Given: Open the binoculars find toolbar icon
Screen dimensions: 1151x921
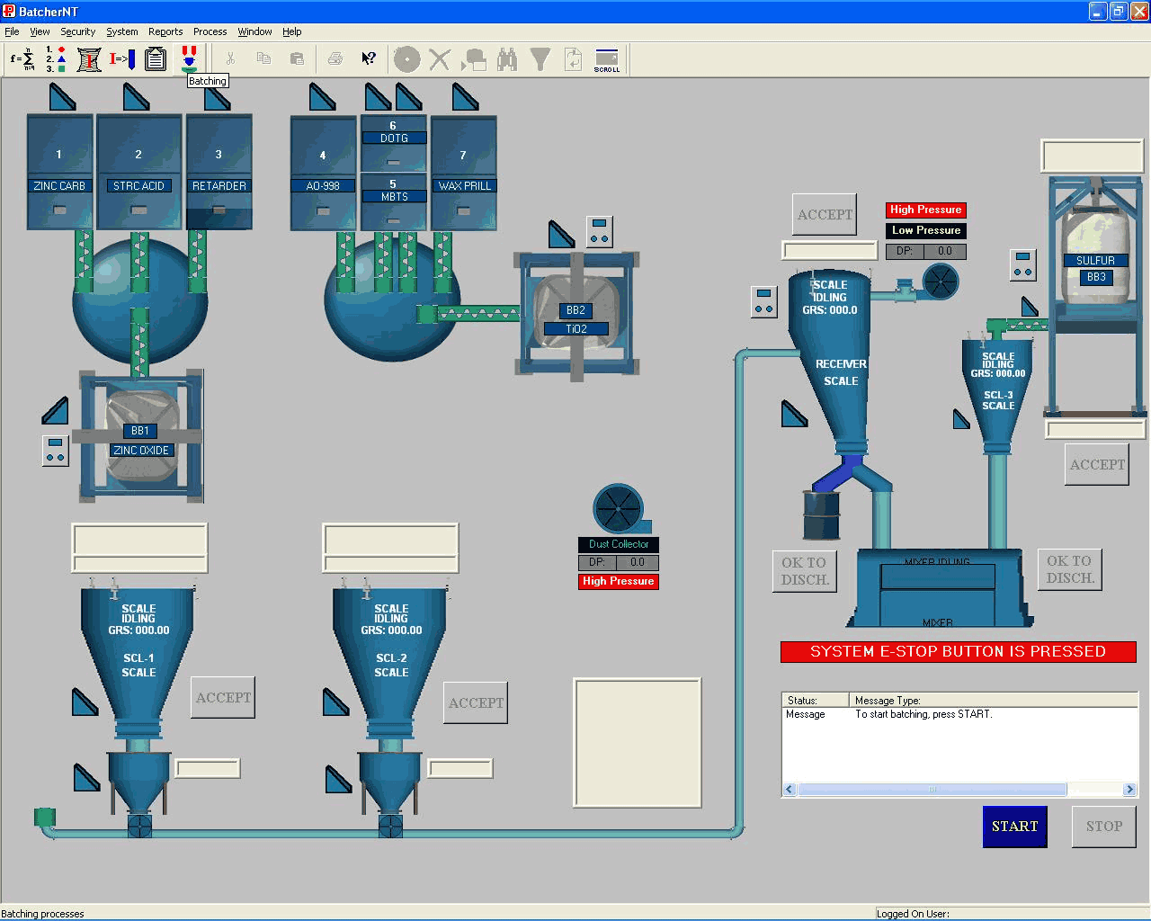Looking at the screenshot, I should [x=507, y=59].
